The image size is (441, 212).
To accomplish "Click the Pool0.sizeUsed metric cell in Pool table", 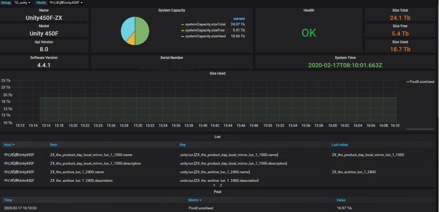I will click(x=201, y=208).
